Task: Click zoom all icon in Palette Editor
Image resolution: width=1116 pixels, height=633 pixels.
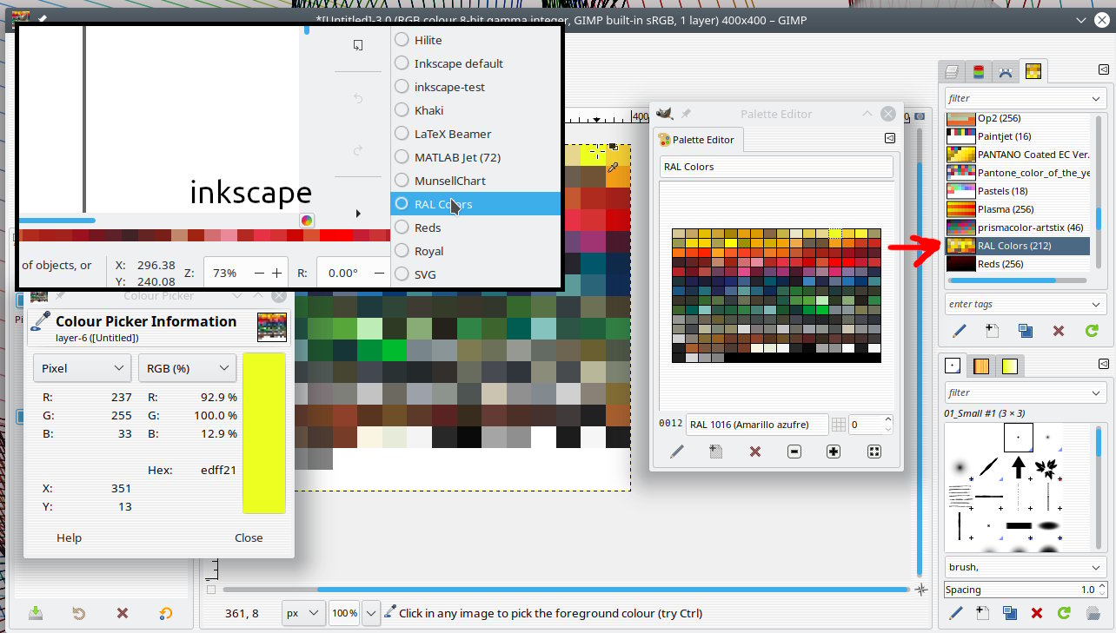Action: 874,452
